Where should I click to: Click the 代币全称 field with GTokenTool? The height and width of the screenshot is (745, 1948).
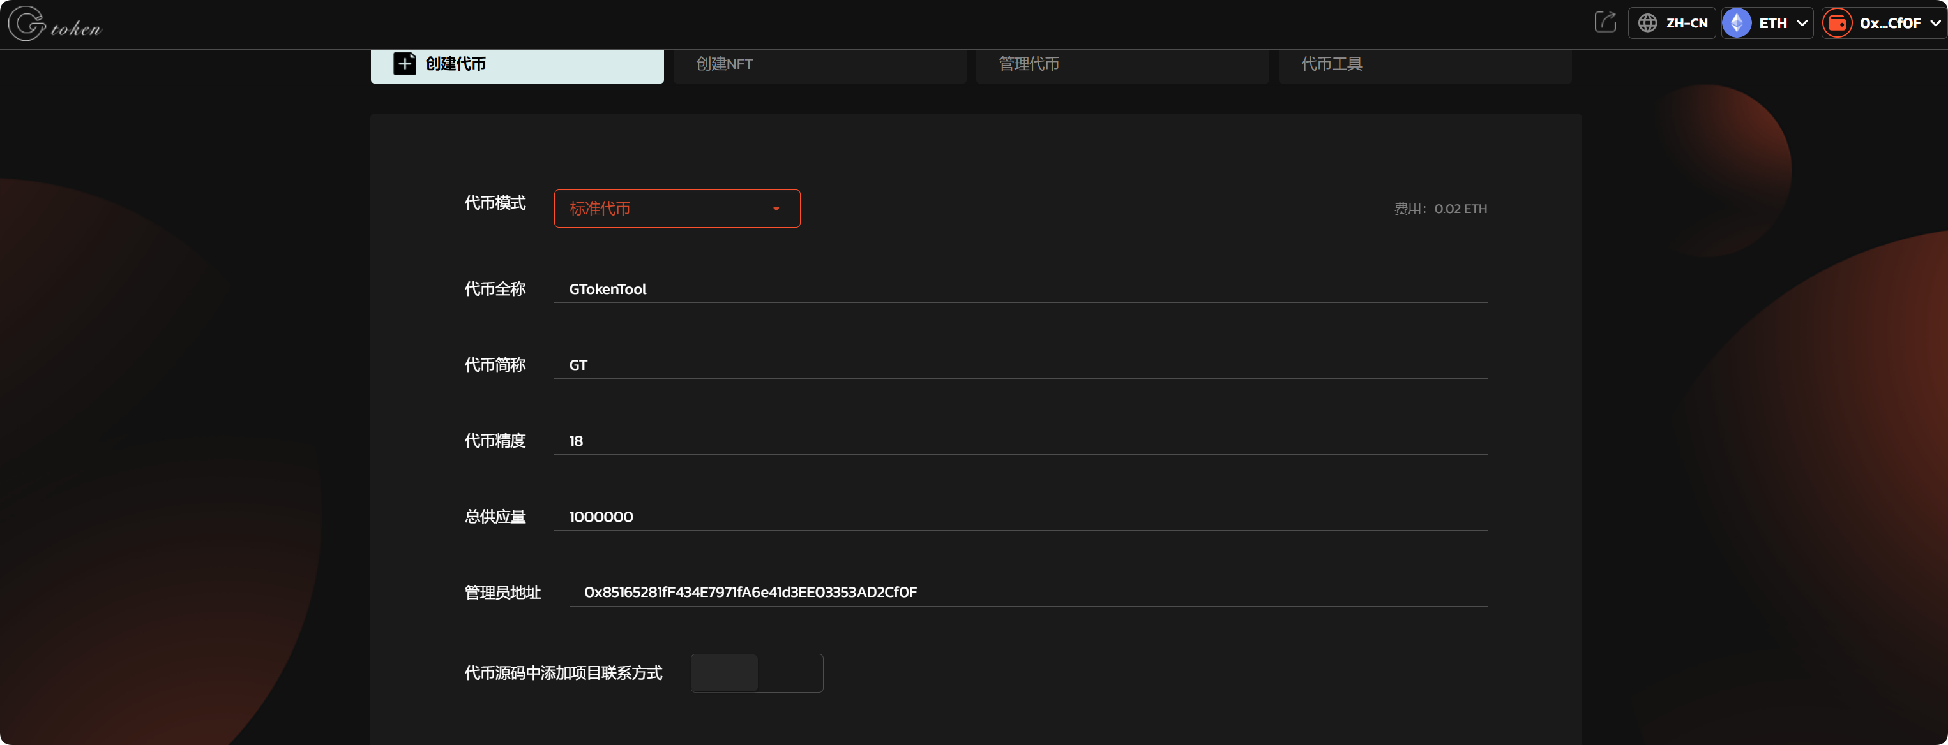1020,290
